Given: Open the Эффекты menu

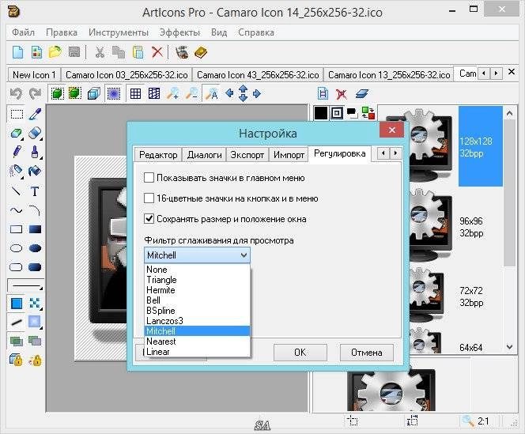Looking at the screenshot, I should [x=179, y=32].
